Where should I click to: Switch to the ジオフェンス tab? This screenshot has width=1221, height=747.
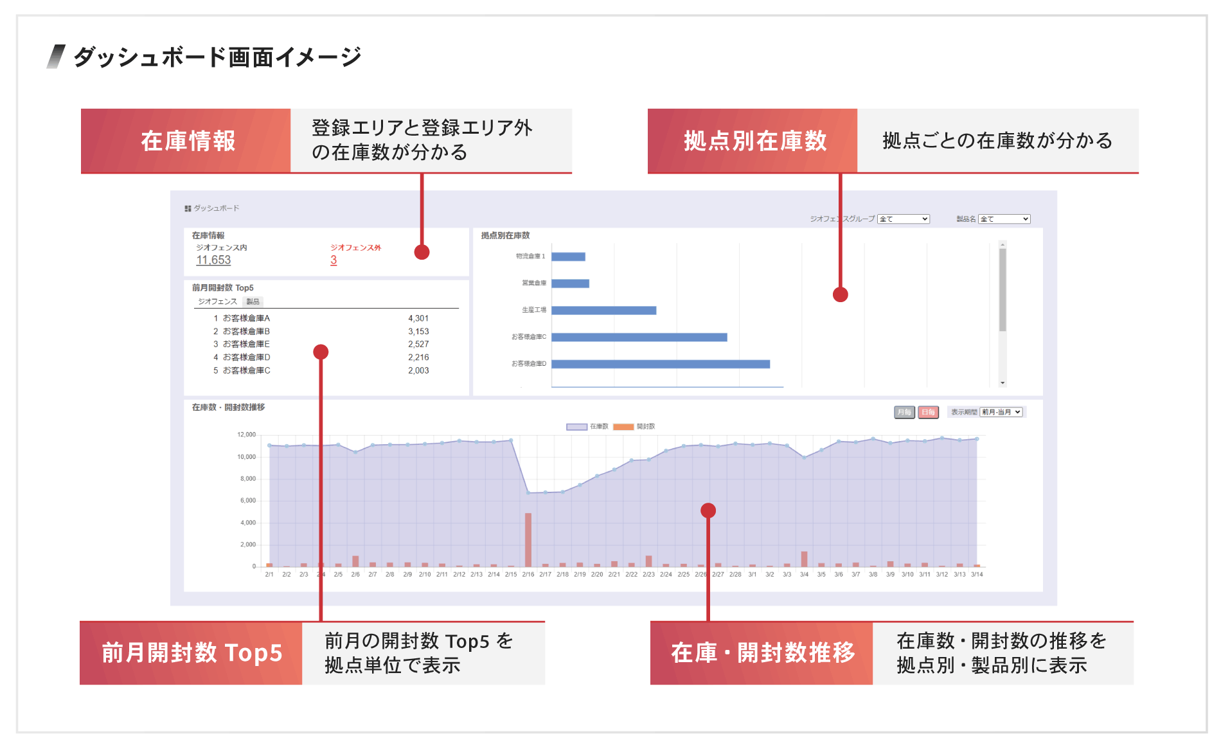pyautogui.click(x=217, y=301)
